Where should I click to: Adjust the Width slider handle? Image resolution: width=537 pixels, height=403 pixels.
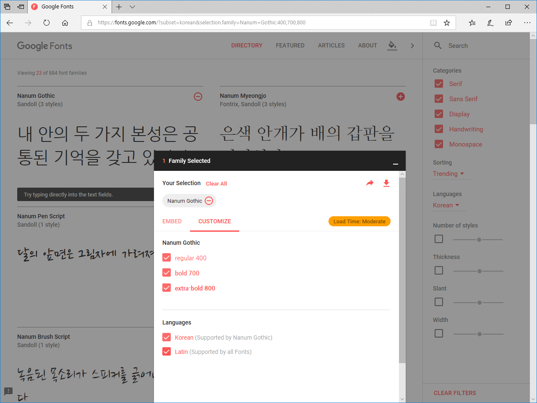479,334
